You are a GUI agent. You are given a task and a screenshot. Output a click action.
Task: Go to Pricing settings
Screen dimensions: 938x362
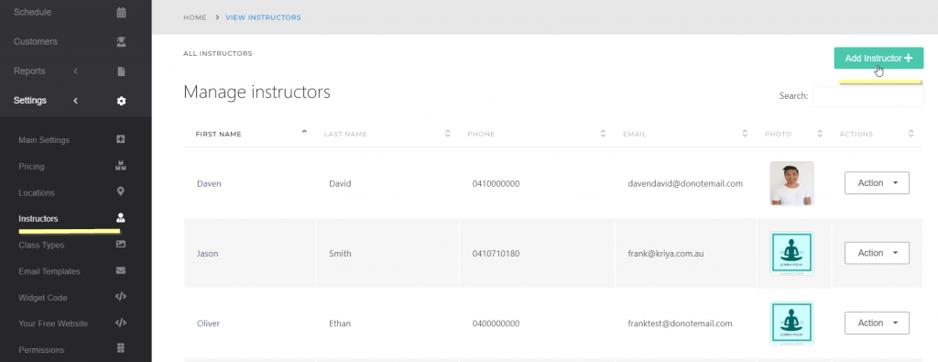pyautogui.click(x=31, y=167)
